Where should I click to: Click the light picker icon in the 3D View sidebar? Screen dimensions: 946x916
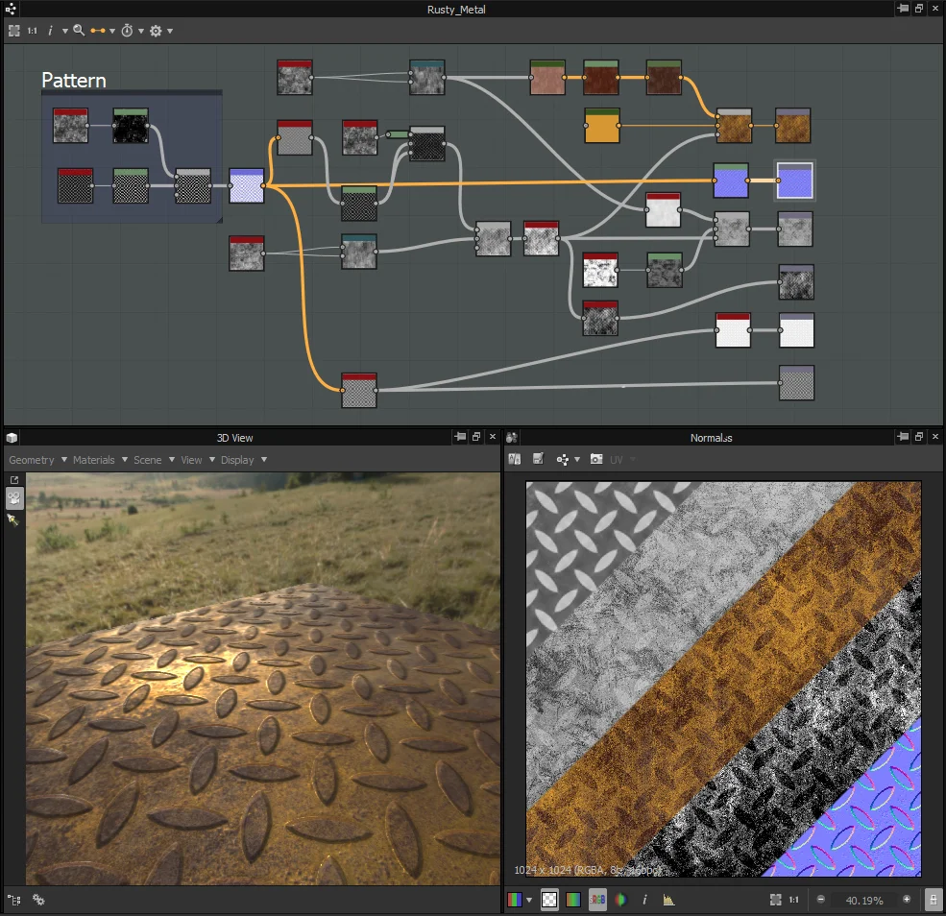(12, 519)
